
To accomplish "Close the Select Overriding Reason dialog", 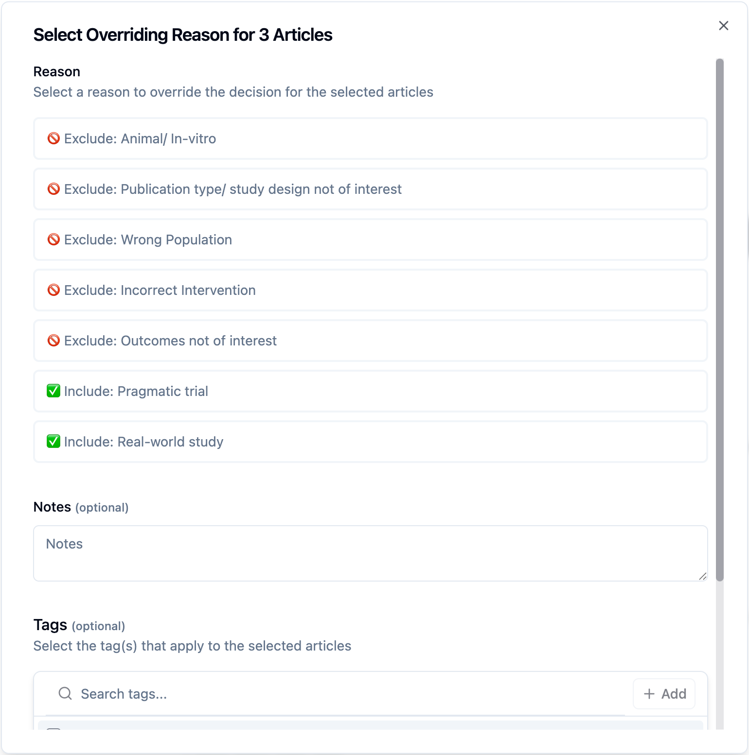I will [723, 26].
